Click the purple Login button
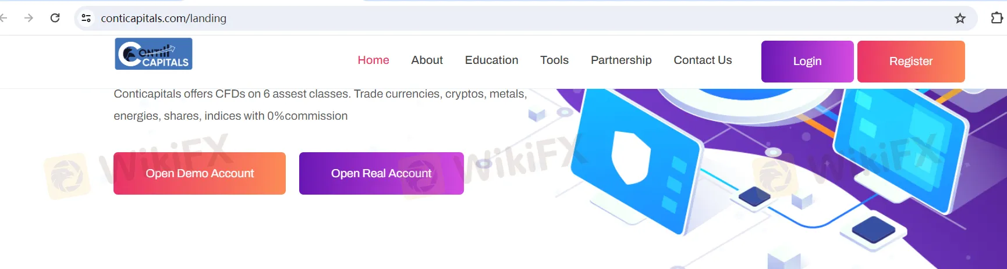Viewport: 1007px width, 269px height. pos(807,62)
